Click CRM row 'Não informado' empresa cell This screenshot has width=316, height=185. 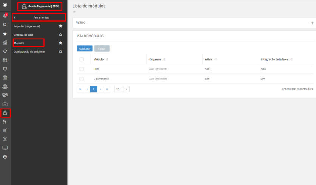158,69
